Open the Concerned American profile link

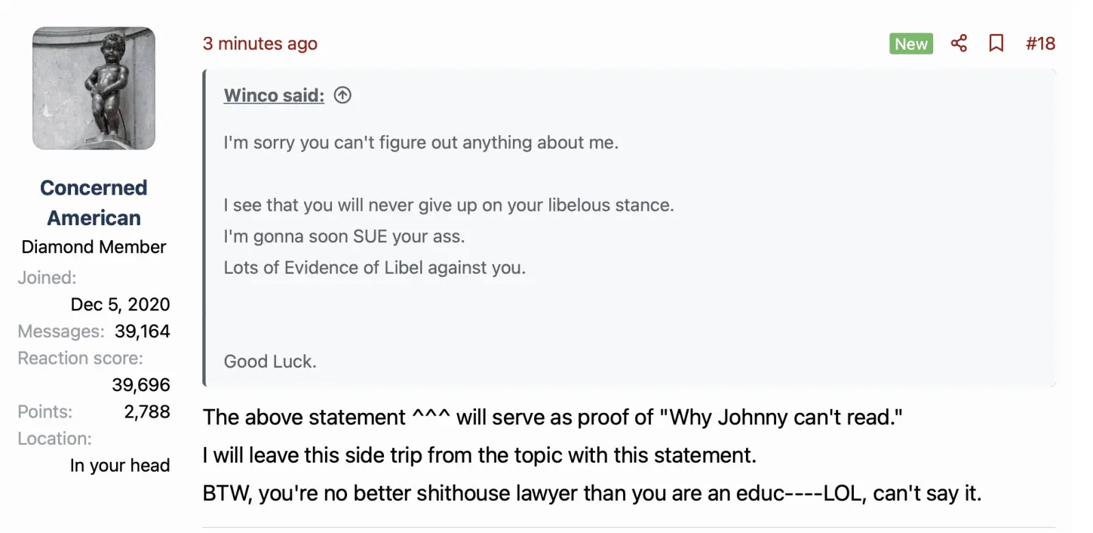(94, 203)
